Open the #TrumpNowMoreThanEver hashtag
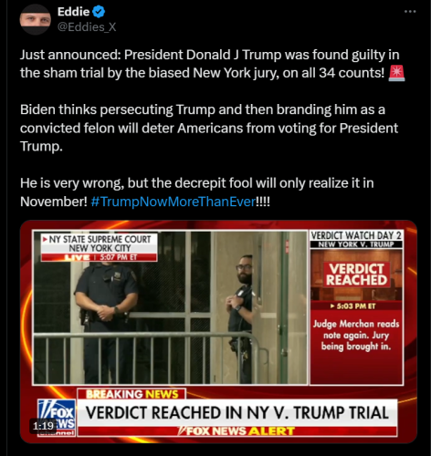The width and height of the screenshot is (431, 456). [173, 202]
